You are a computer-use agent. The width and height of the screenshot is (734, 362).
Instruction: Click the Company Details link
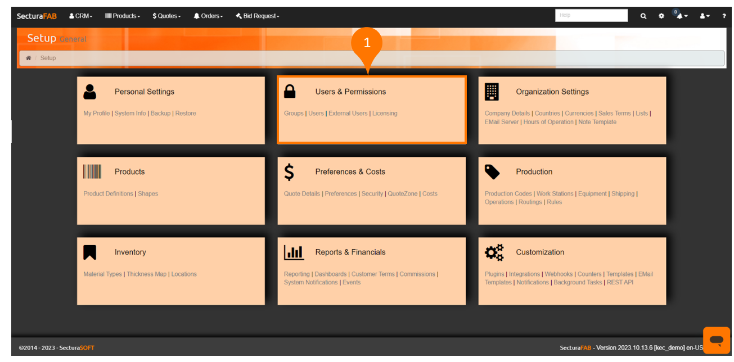click(x=507, y=114)
